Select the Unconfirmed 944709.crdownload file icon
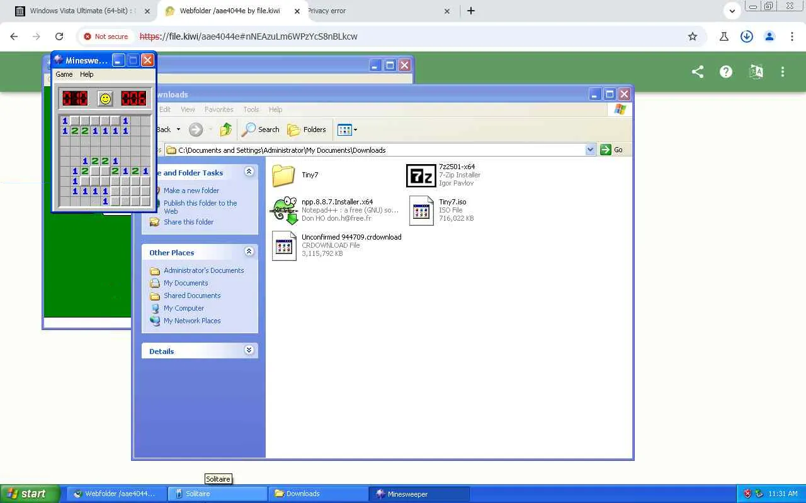This screenshot has width=806, height=503. tap(284, 246)
